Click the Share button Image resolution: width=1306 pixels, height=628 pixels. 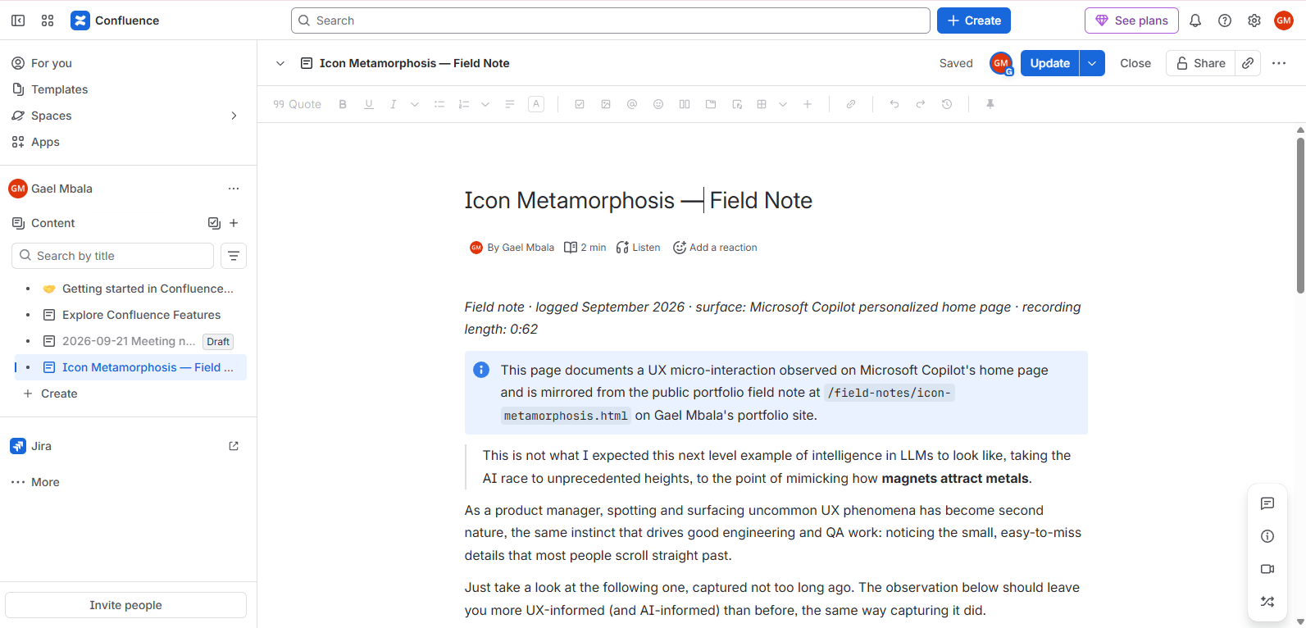1201,63
